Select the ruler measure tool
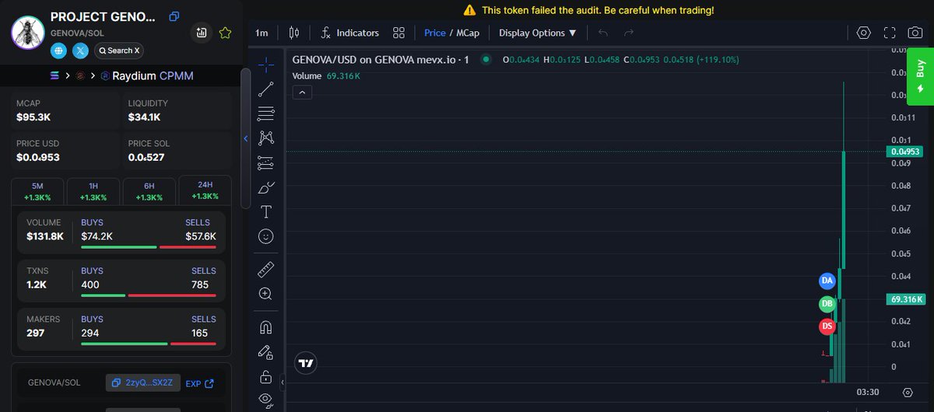This screenshot has height=412, width=934. click(266, 270)
